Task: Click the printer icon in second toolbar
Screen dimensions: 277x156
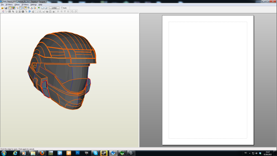Action: click(54, 11)
